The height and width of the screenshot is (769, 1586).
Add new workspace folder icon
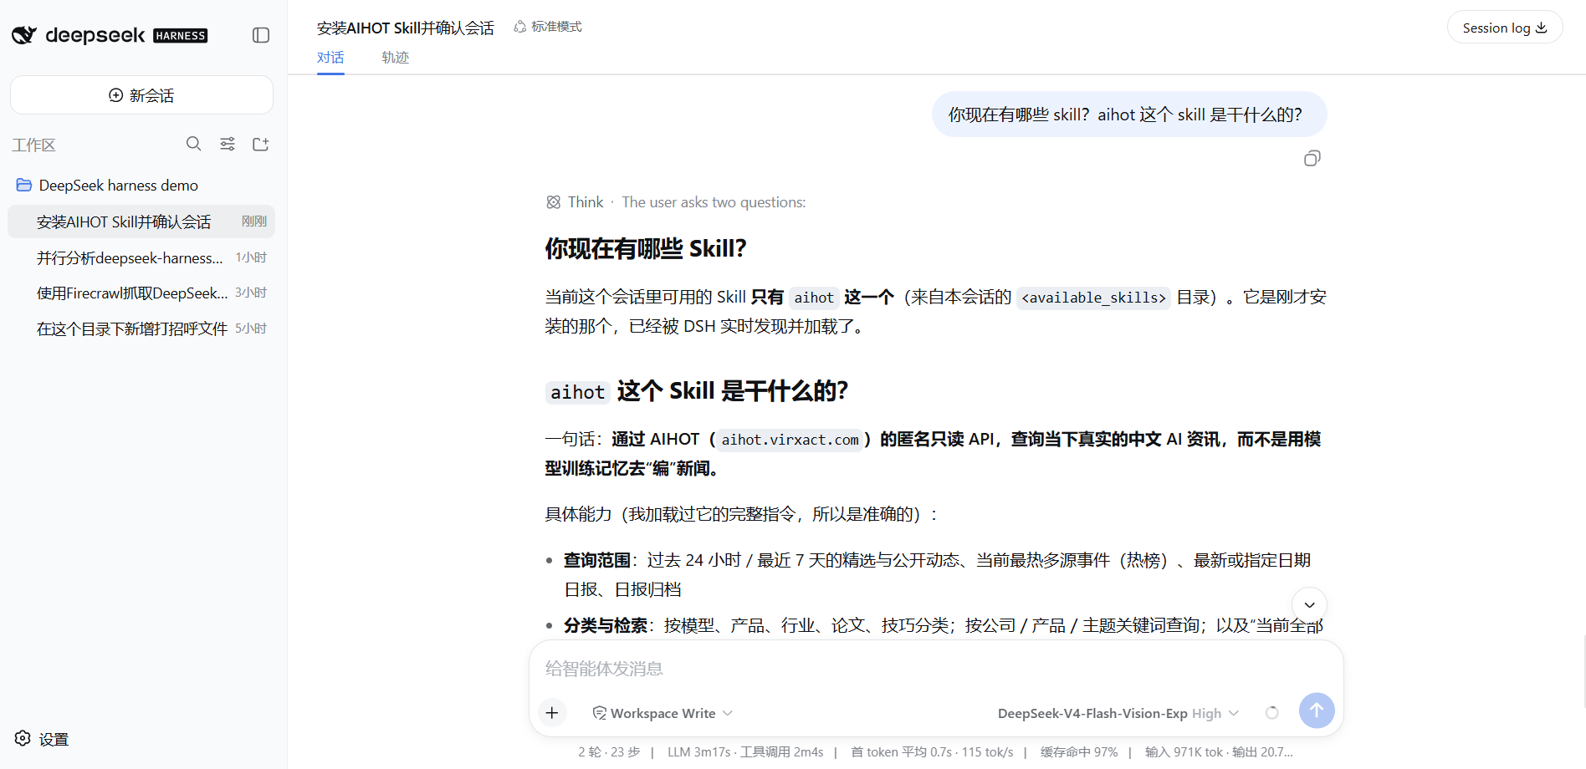261,144
